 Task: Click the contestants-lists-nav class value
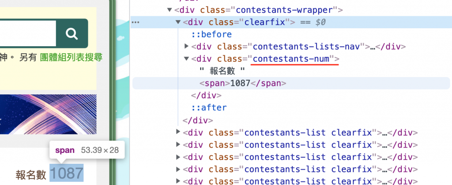pos(307,46)
